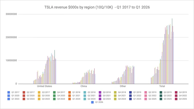Image resolution: width=194 pixels, height=109 pixels.
Task: Select the Q2 2017 legend color swatch
Action: [x=24, y=92]
